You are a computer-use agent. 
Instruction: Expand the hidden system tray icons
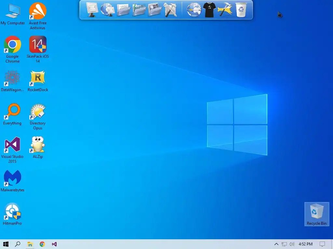(x=276, y=244)
